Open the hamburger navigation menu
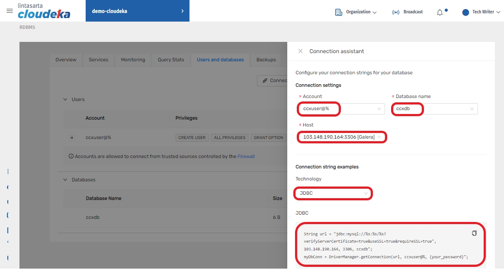The image size is (504, 269). click(10, 11)
